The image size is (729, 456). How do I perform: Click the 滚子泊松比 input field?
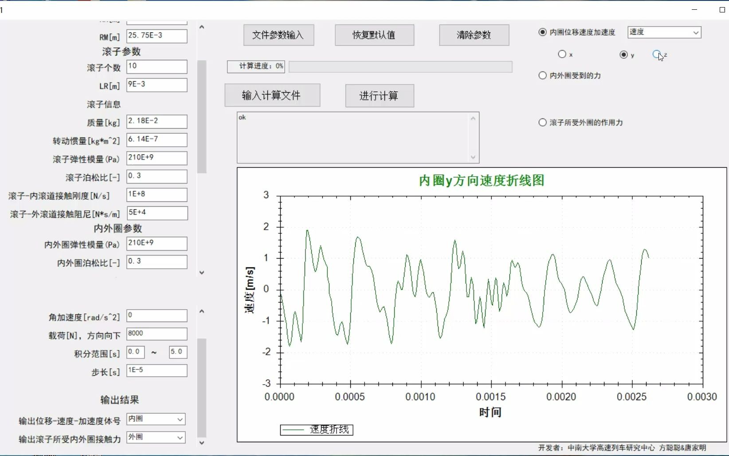pos(157,176)
